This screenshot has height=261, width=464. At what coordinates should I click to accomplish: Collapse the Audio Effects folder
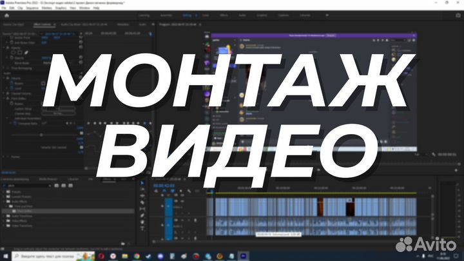[4, 201]
